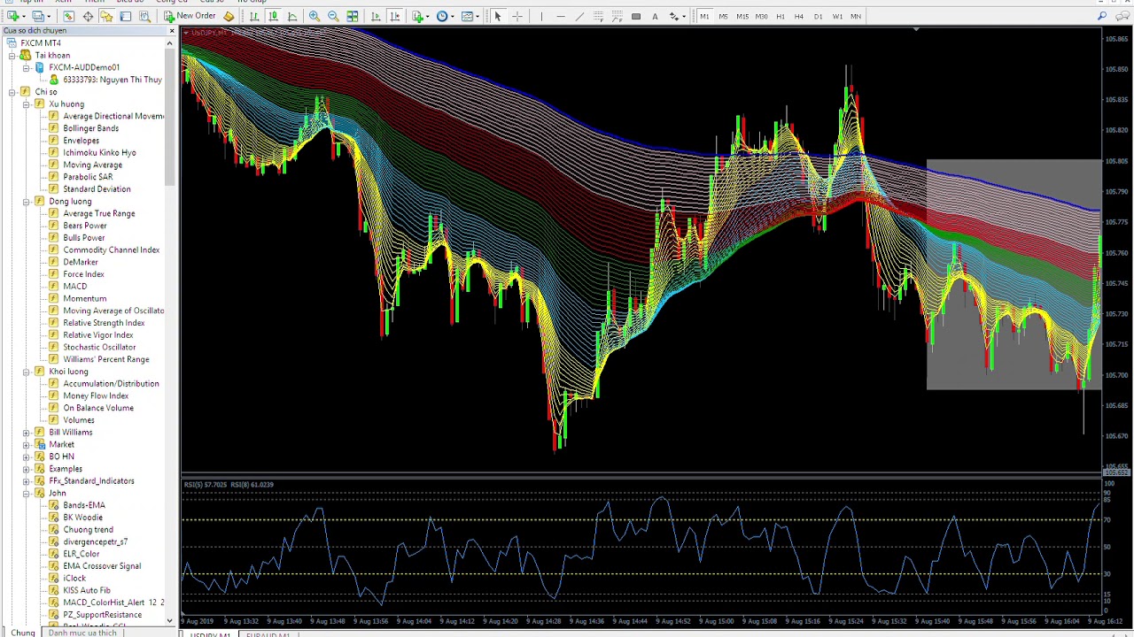Screen dimensions: 1134x637
Task: Switch to Line Chart icon
Action: pyautogui.click(x=292, y=16)
